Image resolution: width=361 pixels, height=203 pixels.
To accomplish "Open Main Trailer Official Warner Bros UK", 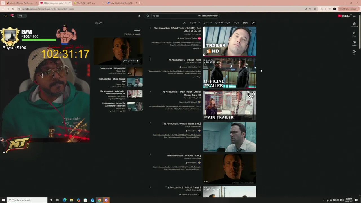I will (x=181, y=93).
